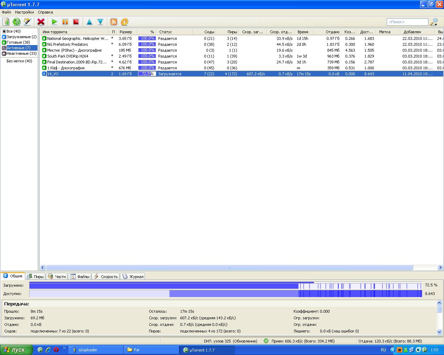The image size is (444, 355).
Task: Click Add Torrent from URL icon
Action: click(x=17, y=22)
